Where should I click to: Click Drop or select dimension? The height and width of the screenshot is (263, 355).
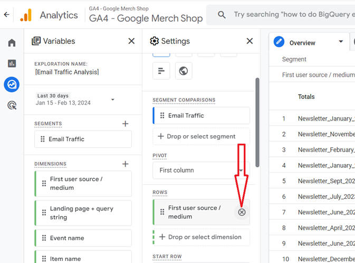pos(201,237)
